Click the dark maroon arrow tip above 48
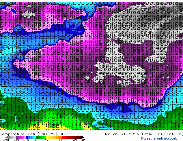Image resolution: width=183 pixels, height=141 pixels. pyautogui.click(x=83, y=137)
